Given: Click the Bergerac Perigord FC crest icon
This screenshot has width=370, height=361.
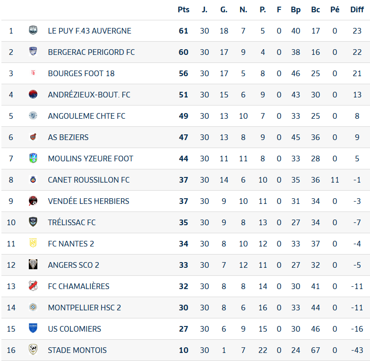Looking at the screenshot, I should click(33, 52).
